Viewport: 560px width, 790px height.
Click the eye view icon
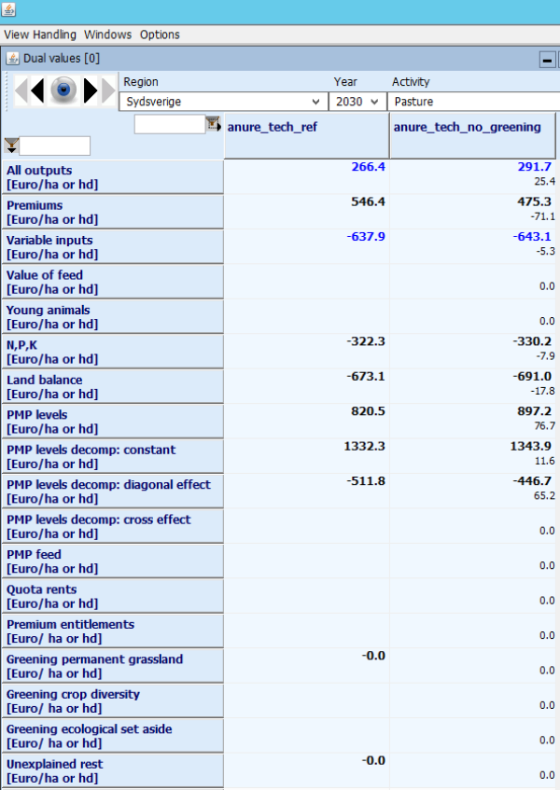pos(63,90)
